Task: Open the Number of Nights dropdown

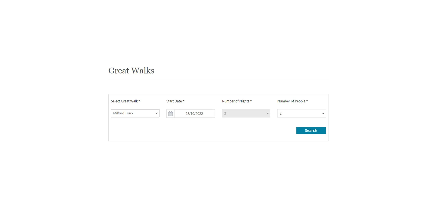Action: (x=246, y=113)
